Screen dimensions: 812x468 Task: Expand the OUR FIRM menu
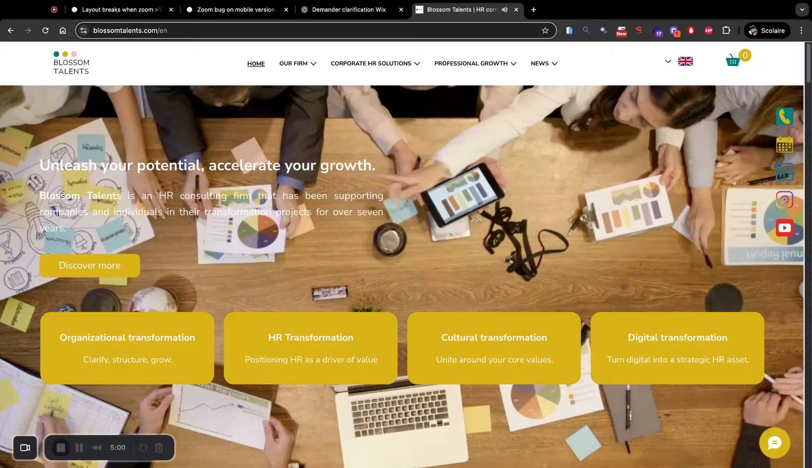298,63
